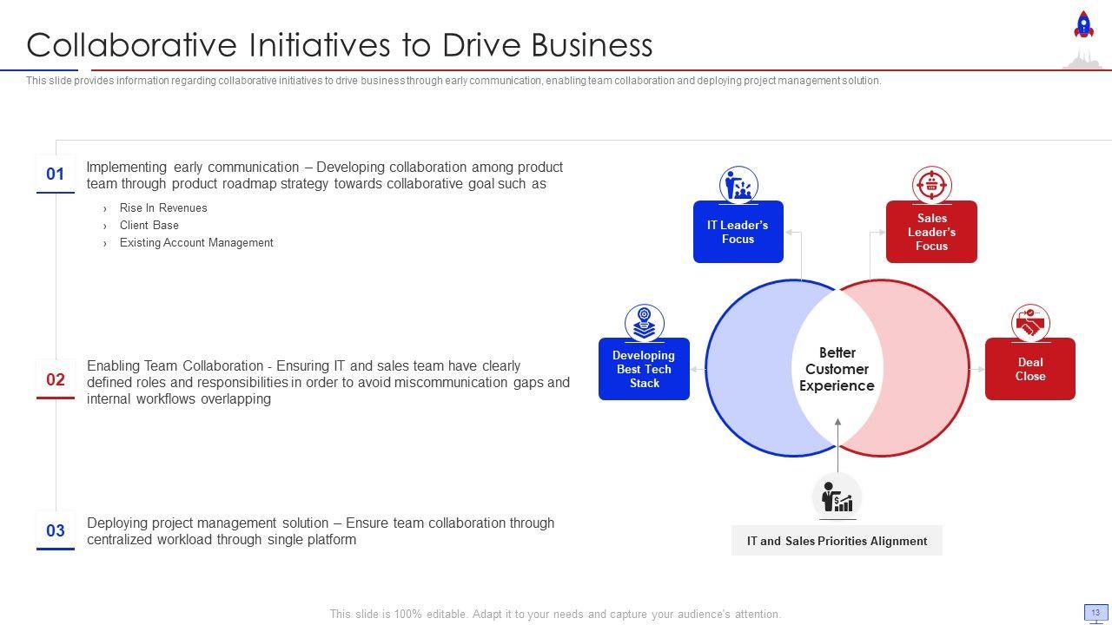Click the Developing Best Tech Stack icon
Screen dimensions: 1112x625
[x=644, y=323]
